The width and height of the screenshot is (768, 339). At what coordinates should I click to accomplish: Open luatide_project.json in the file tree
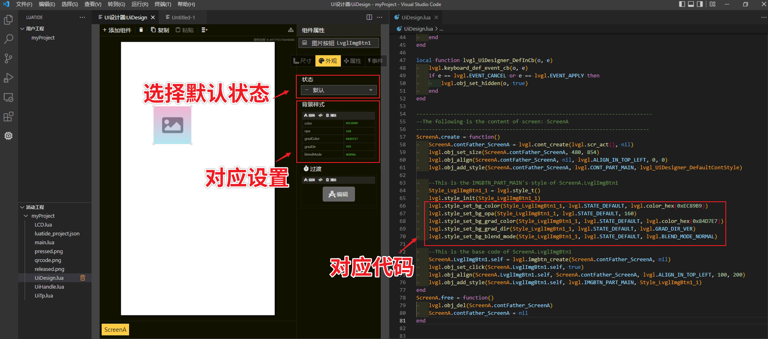[x=57, y=234]
